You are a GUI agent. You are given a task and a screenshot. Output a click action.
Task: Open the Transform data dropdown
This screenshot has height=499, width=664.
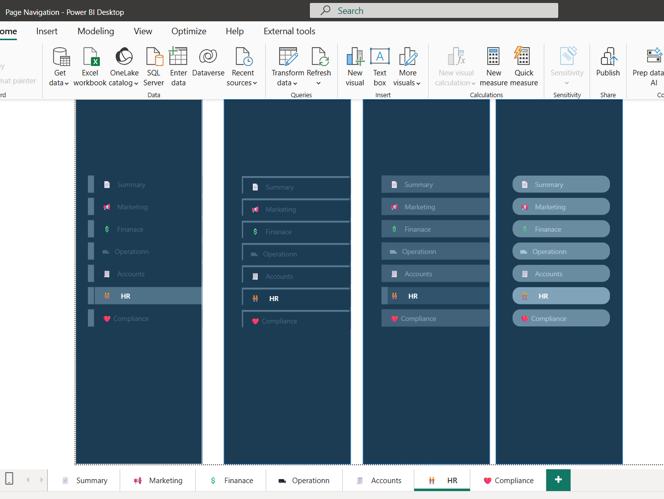coord(288,83)
